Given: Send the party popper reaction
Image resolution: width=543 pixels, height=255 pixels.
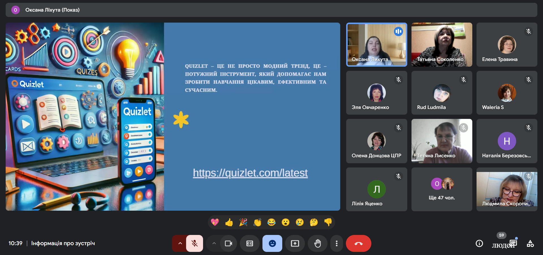Looking at the screenshot, I should (243, 222).
